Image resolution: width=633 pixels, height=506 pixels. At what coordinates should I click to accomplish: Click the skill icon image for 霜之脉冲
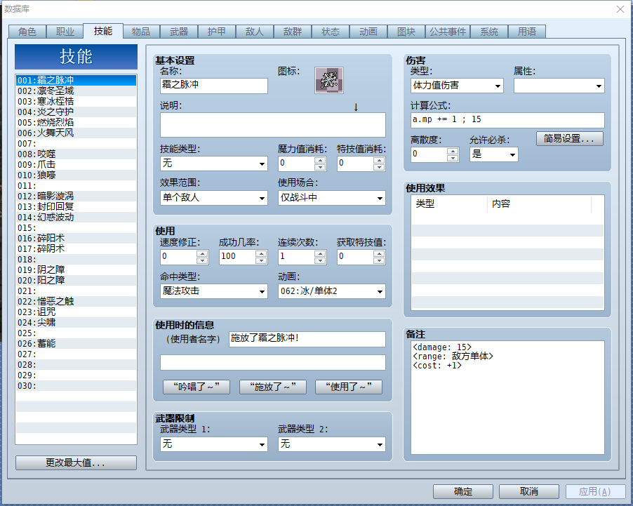pyautogui.click(x=329, y=81)
